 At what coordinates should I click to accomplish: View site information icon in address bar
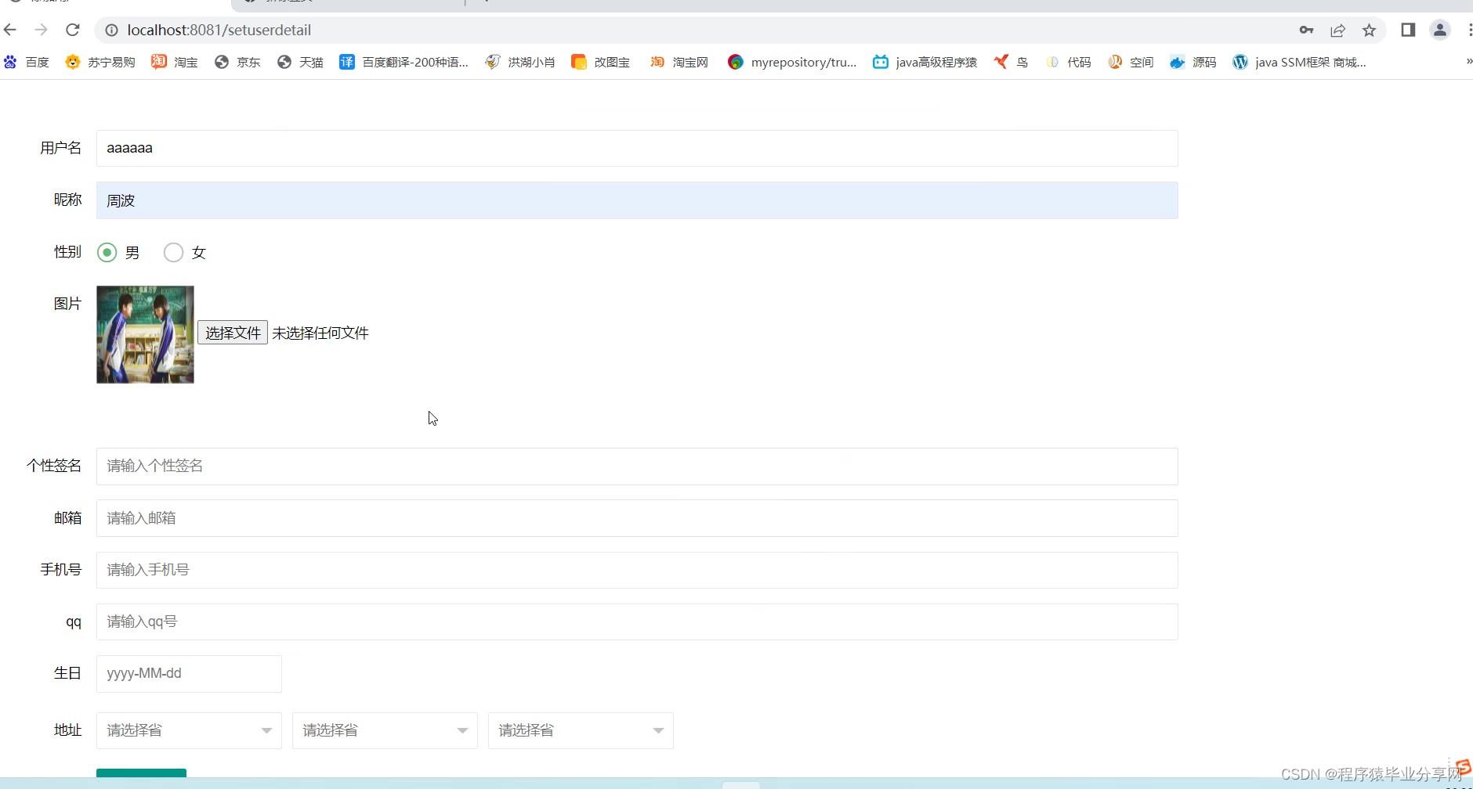coord(111,30)
